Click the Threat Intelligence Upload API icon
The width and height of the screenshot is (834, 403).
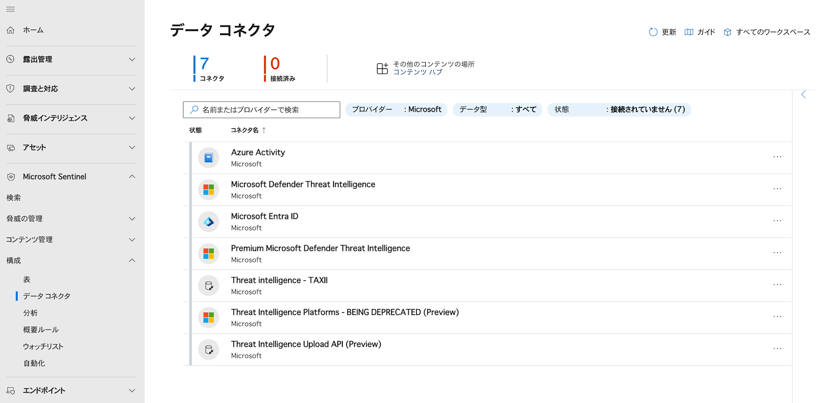[208, 350]
